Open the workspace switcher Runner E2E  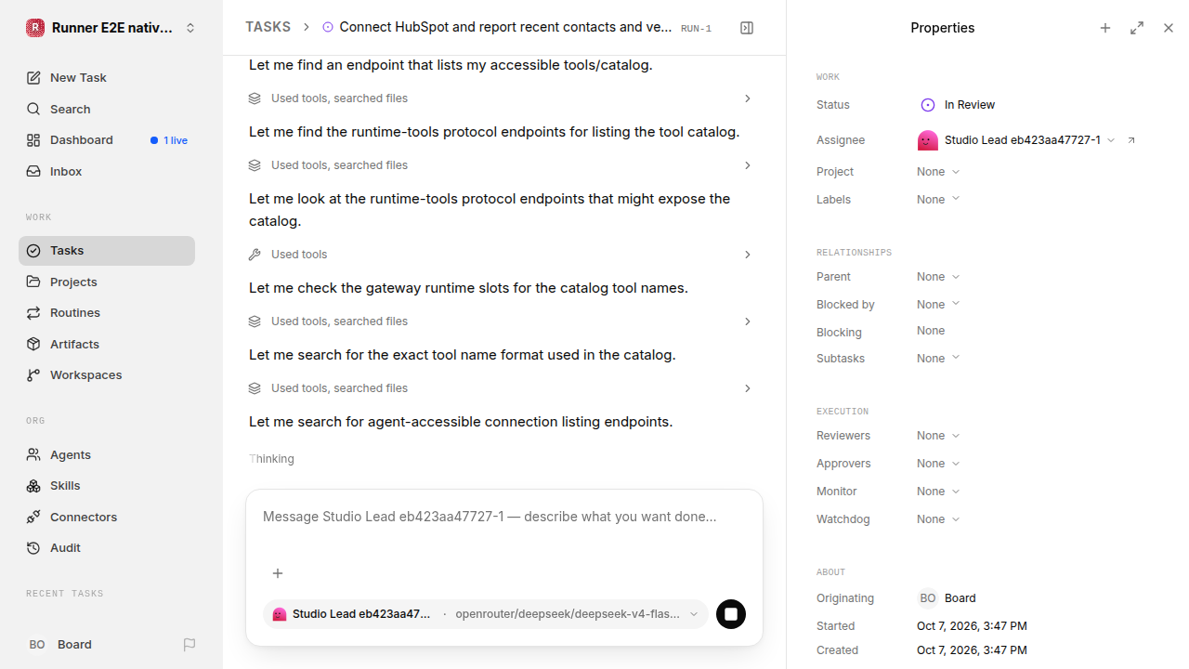111,28
